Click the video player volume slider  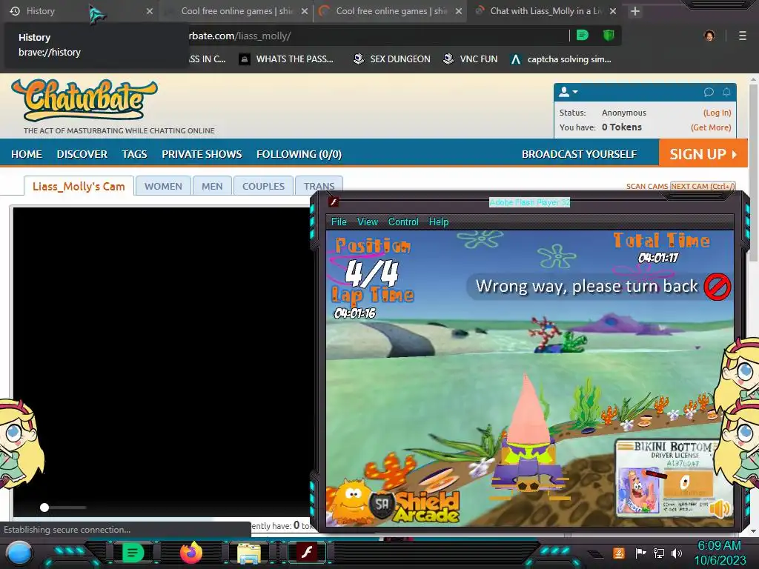(64, 508)
